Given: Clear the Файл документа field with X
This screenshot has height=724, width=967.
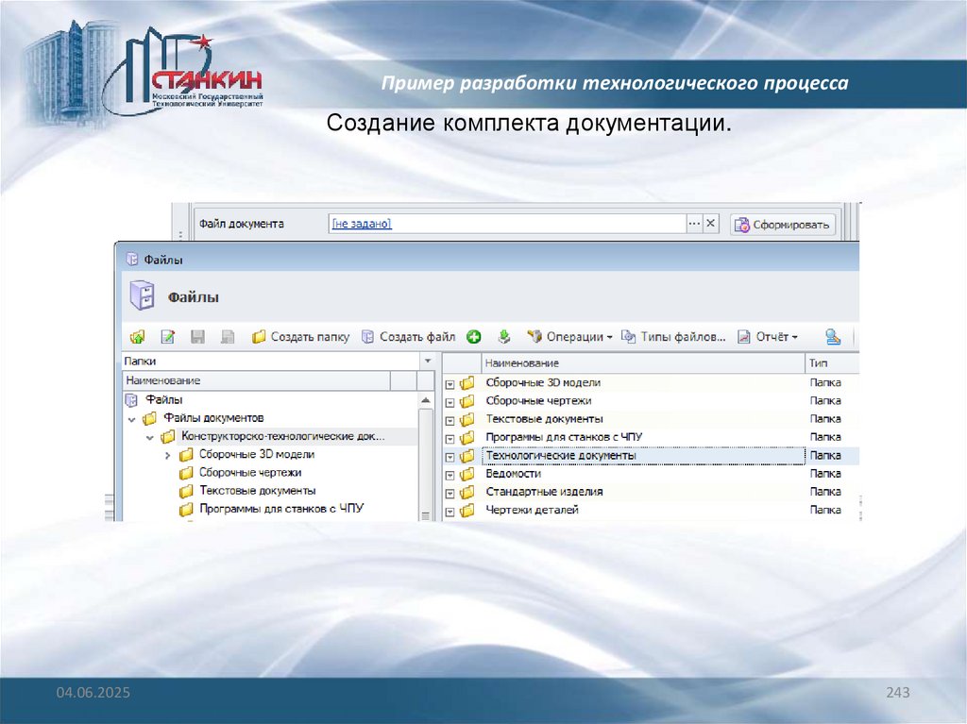Looking at the screenshot, I should (712, 224).
